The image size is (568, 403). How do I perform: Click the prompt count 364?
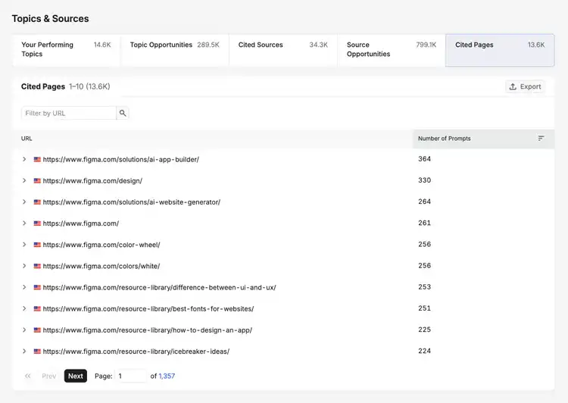425,159
